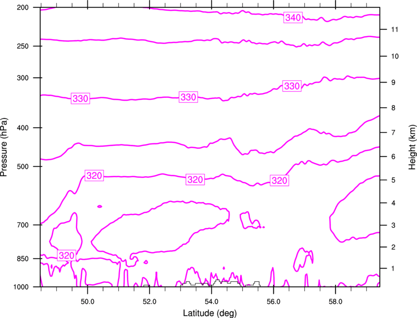Image resolution: width=417 pixels, height=318 pixels.
Task: Click the 9 km height label
Action: pos(393,83)
